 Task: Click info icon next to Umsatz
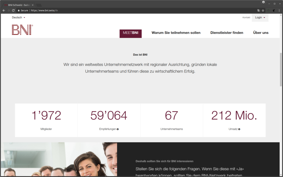pos(239,129)
